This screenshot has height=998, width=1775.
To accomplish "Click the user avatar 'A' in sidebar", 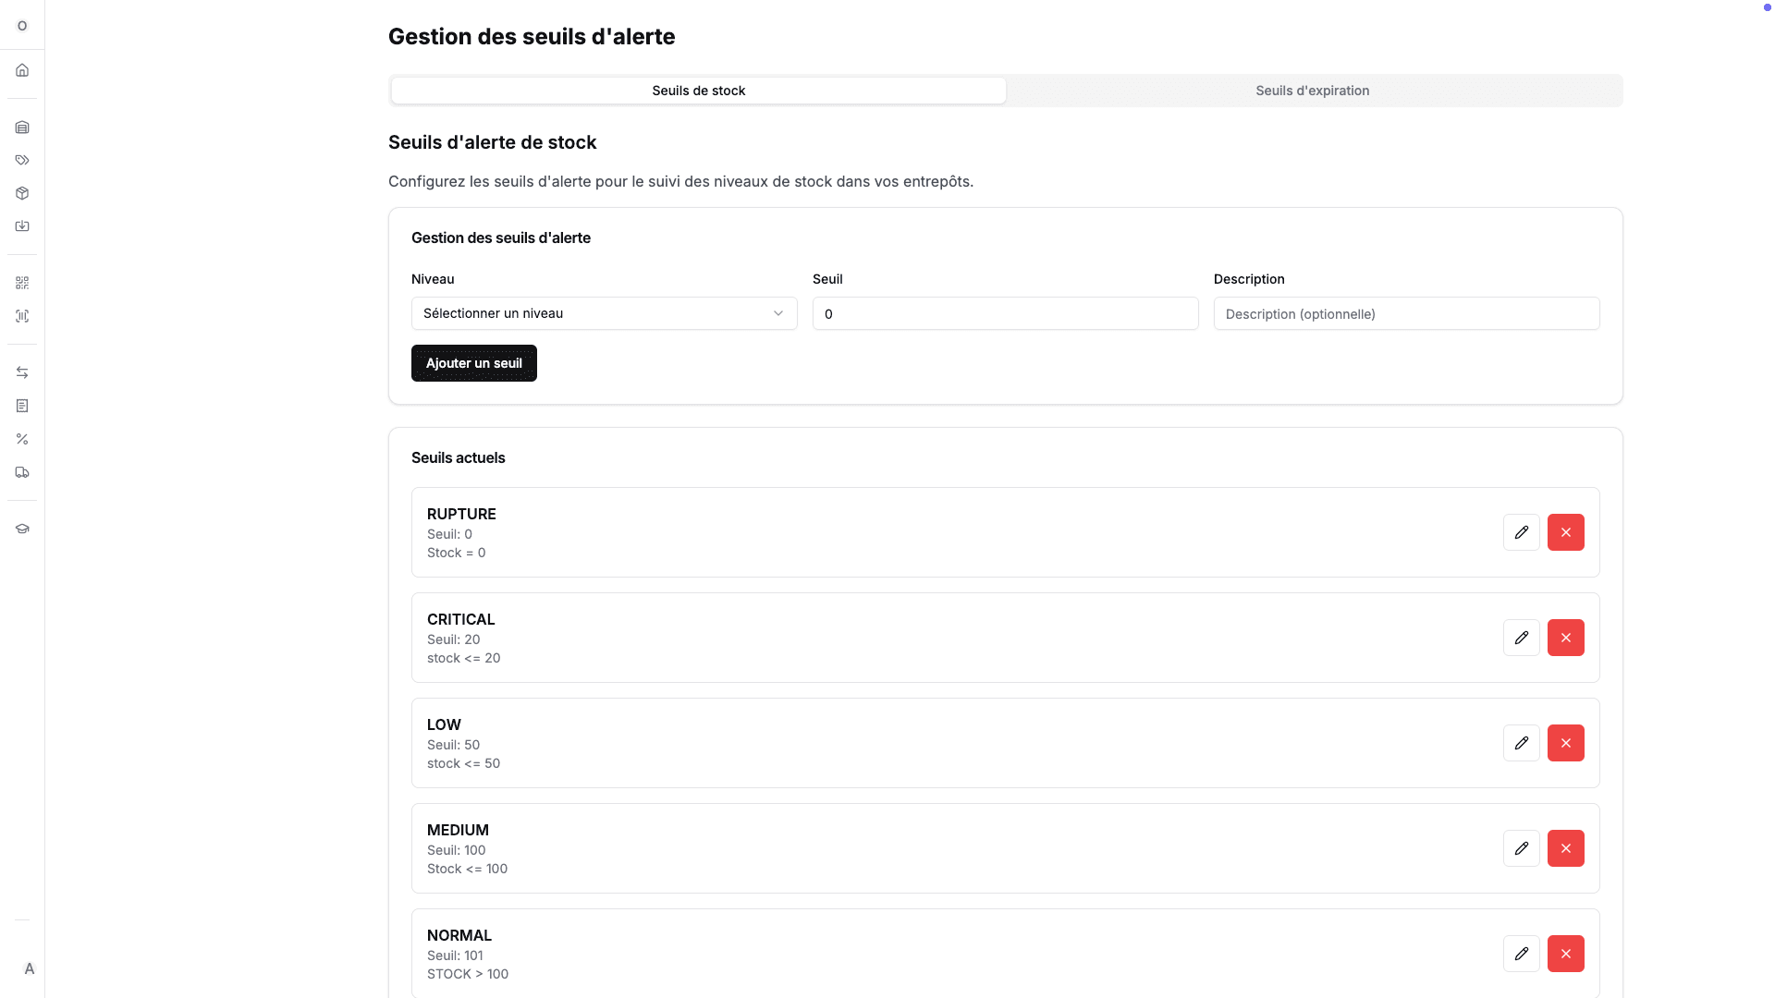I will click(x=30, y=968).
